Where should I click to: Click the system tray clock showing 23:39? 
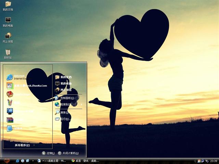[x=214, y=161]
